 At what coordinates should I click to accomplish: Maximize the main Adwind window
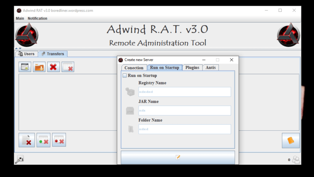click(x=280, y=10)
